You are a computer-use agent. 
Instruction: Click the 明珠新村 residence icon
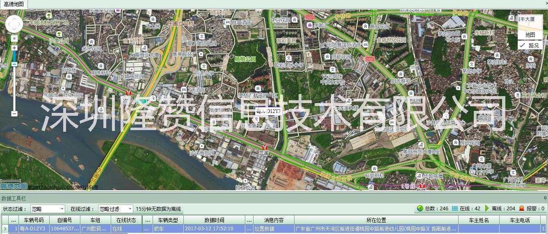pyautogui.click(x=101, y=66)
